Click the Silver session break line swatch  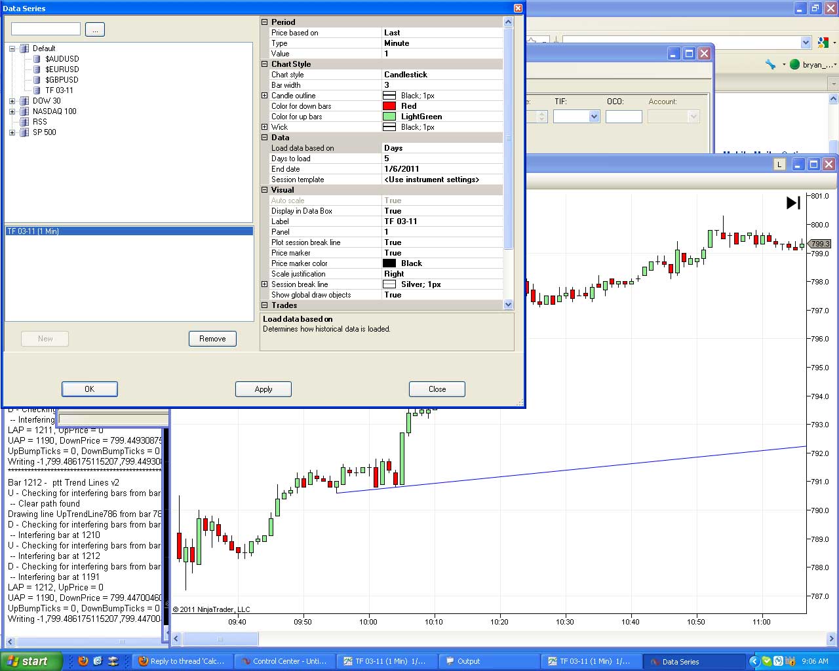[x=389, y=284]
